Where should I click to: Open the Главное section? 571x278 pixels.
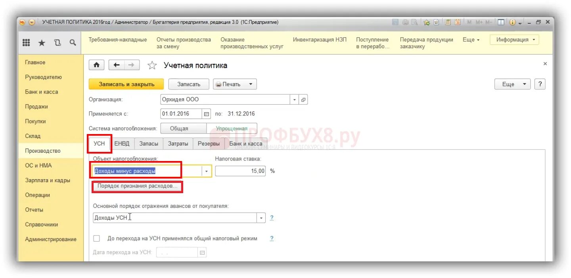point(35,62)
